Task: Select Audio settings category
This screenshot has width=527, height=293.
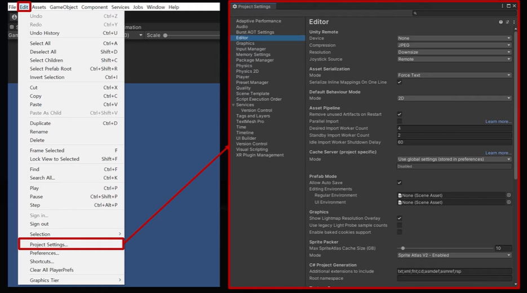Action: [x=242, y=26]
